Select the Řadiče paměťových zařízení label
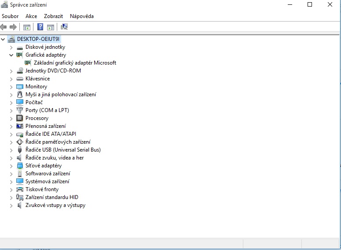Viewport: 341px width, 250px height. point(58,142)
